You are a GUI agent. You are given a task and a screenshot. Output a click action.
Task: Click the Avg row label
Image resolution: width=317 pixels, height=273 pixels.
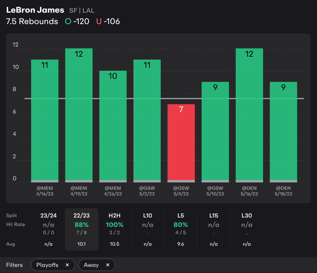pos(11,244)
